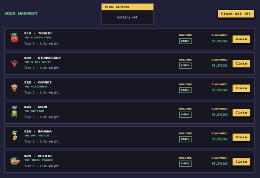Claim rewards for #19 Tomato

point(241,39)
